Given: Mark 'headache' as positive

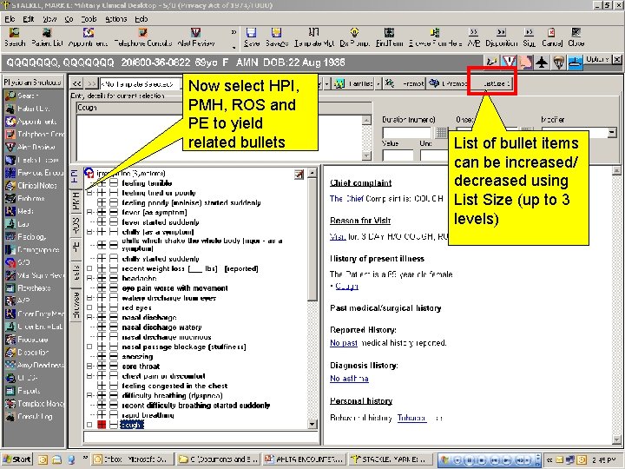Looking at the screenshot, I should point(102,278).
